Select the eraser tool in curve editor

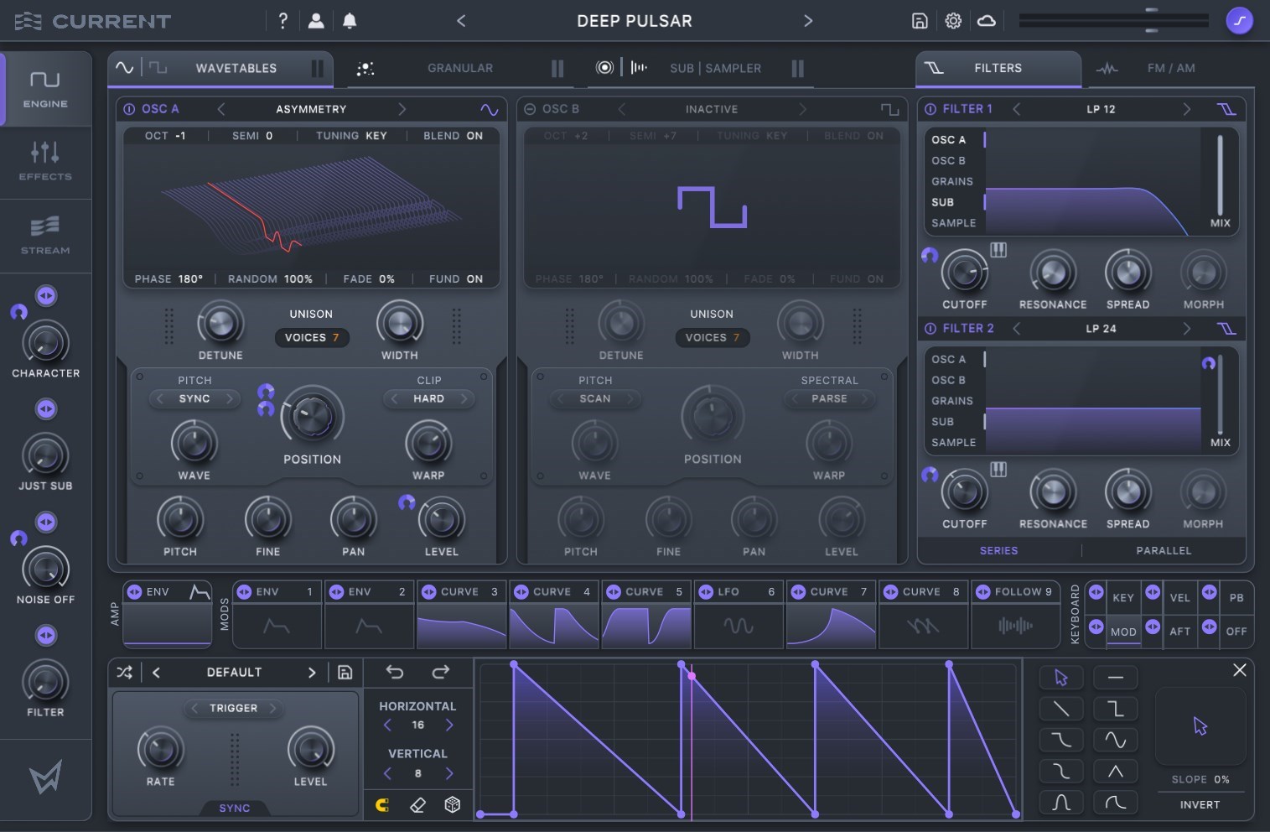pyautogui.click(x=417, y=805)
